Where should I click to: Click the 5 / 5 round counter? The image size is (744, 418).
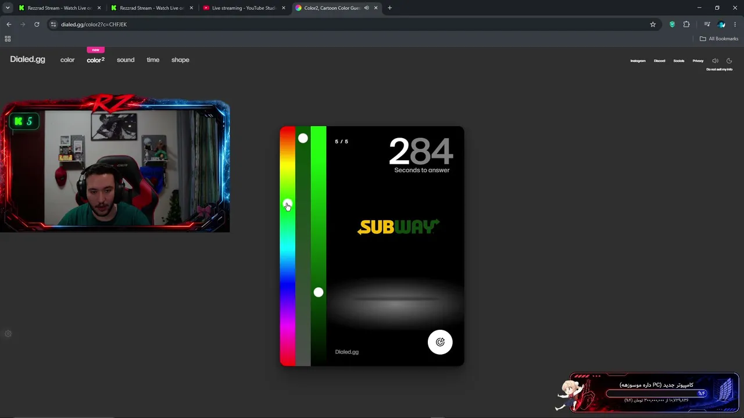(342, 142)
